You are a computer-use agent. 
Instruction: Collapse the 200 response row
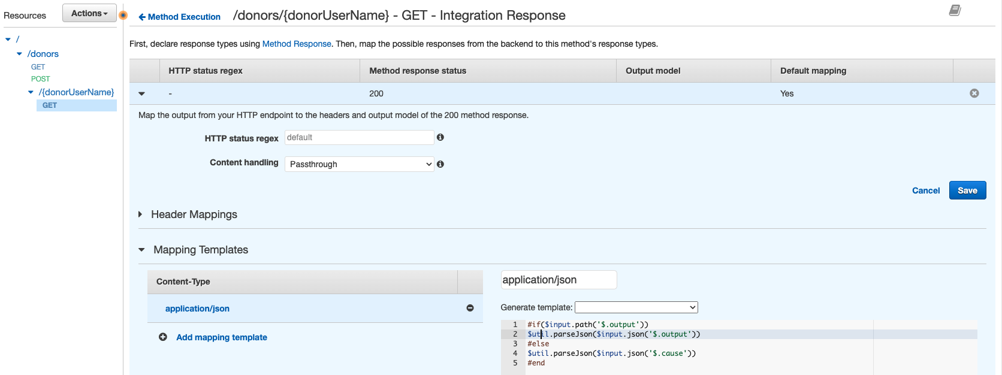[x=142, y=93]
